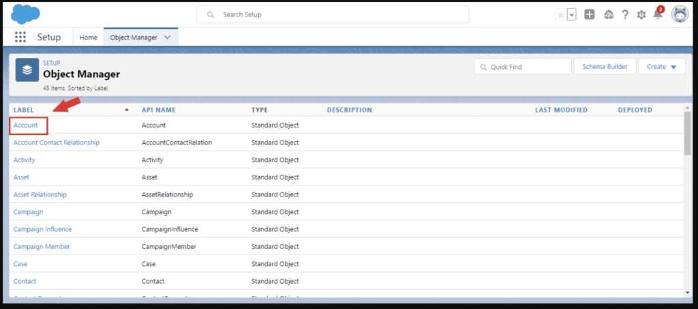
Task: Open the Campaign object link
Action: coord(29,212)
